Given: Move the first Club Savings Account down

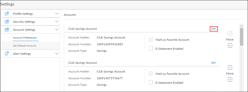Looking at the screenshot, I should click(x=230, y=45).
